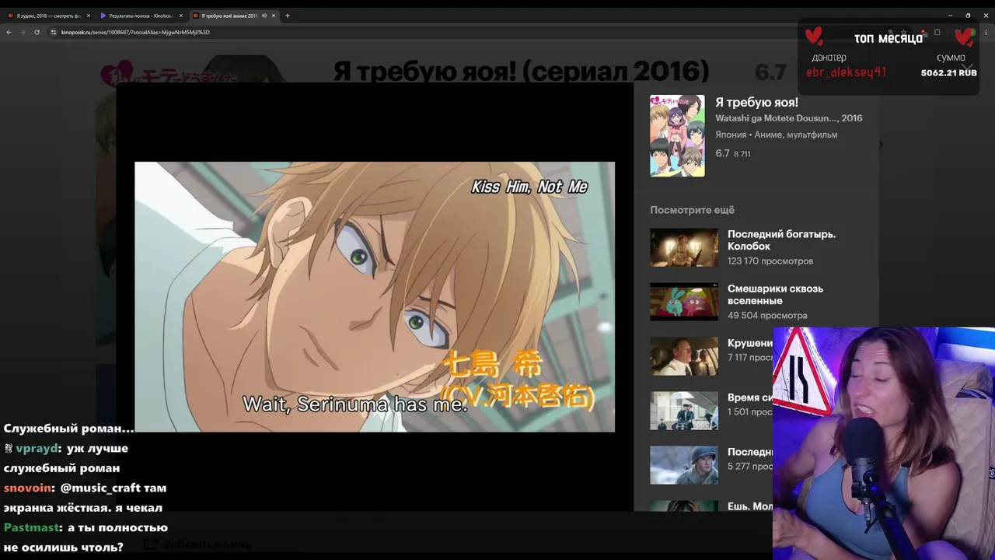
Task: Open the 'Последний богатырь. Колобок' video thumbnail
Action: (684, 247)
